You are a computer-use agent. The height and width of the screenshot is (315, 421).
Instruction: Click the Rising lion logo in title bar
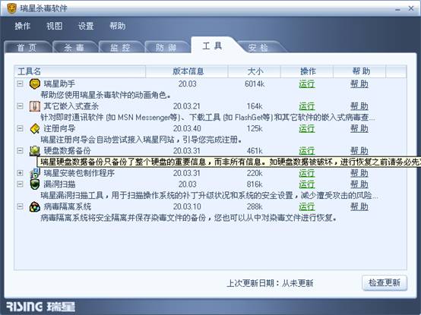pyautogui.click(x=11, y=8)
